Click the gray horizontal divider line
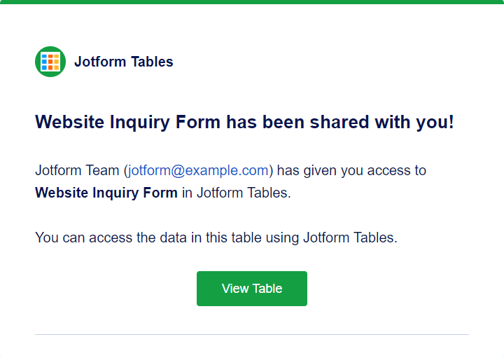 click(x=252, y=334)
